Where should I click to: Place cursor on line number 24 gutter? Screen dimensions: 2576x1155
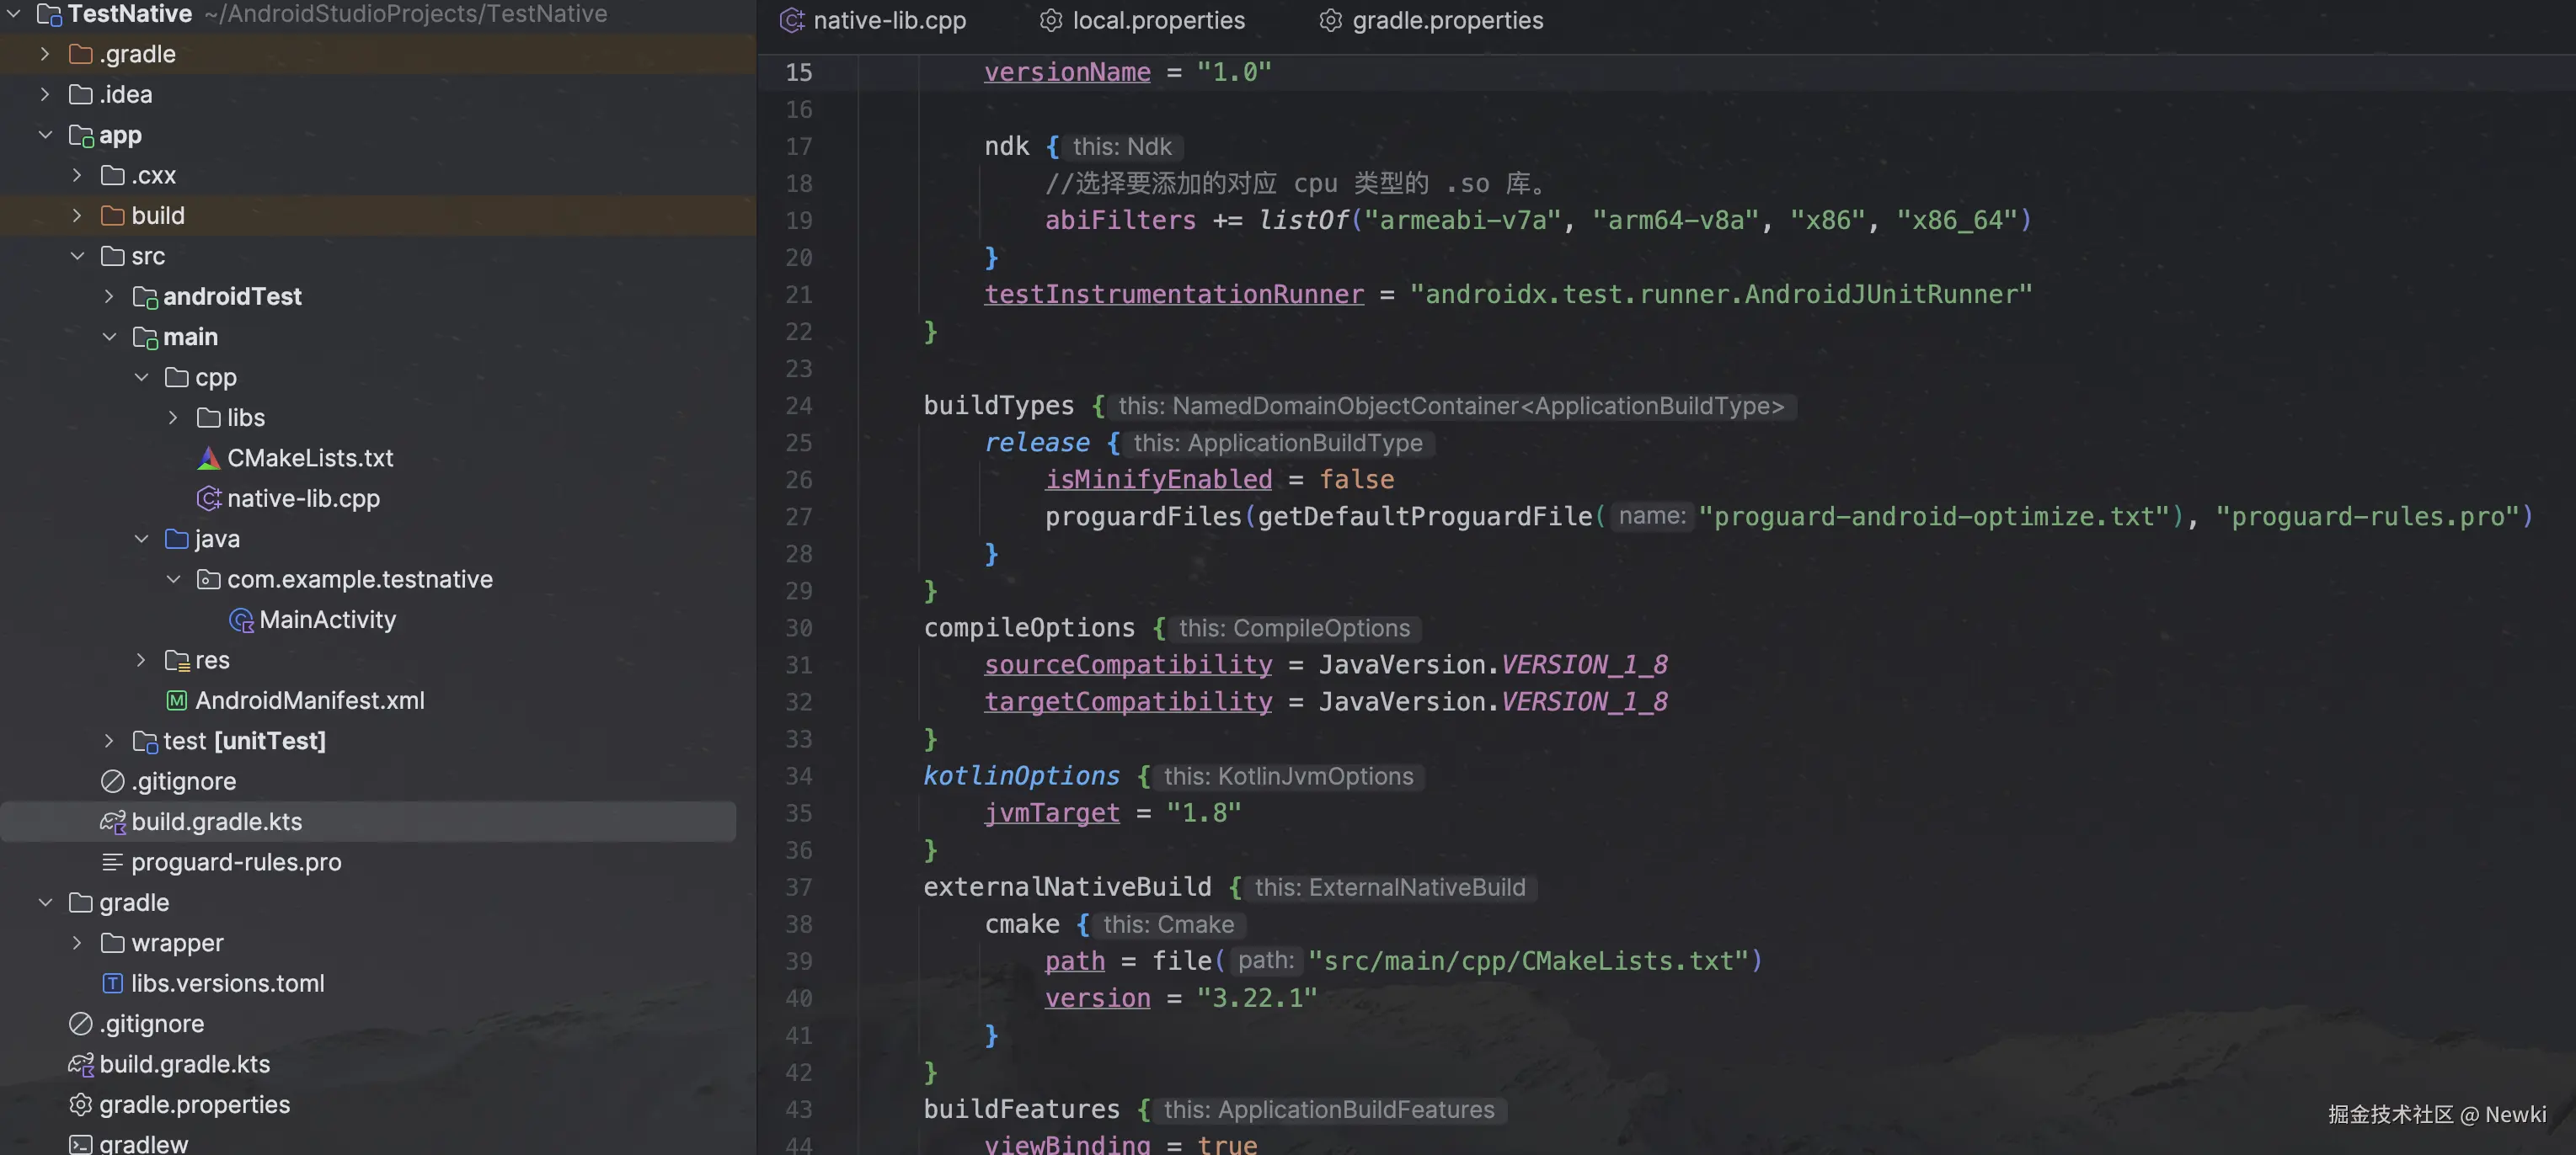[x=798, y=406]
